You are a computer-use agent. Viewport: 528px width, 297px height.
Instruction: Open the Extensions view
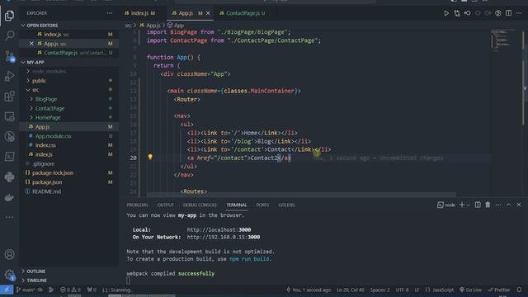click(9, 97)
